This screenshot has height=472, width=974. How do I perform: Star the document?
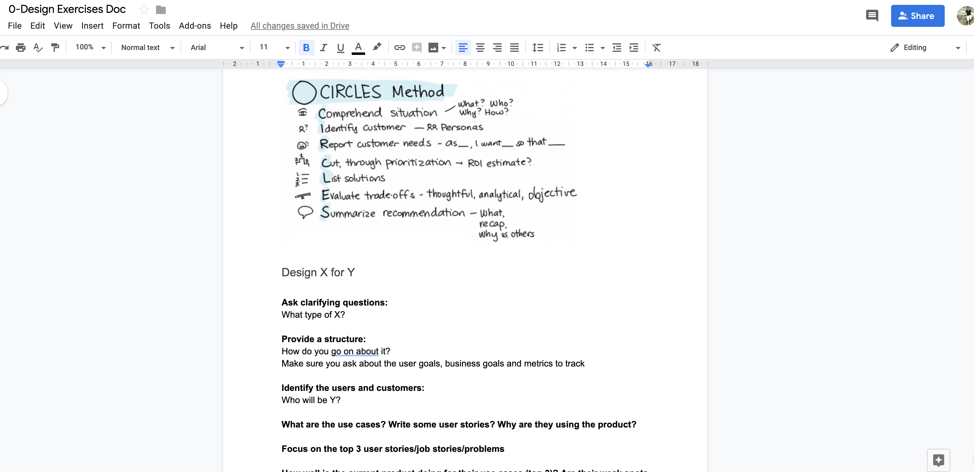coord(144,9)
